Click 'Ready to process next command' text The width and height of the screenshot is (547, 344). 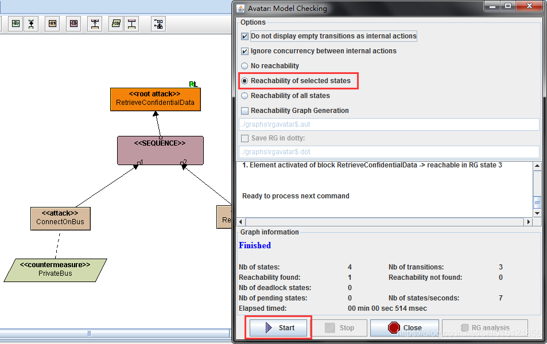click(296, 196)
